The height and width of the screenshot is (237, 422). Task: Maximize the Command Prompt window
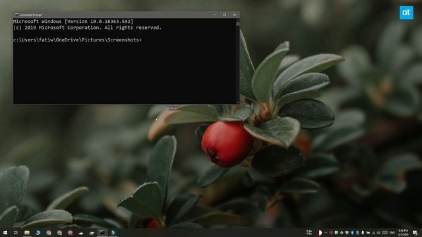(x=225, y=14)
